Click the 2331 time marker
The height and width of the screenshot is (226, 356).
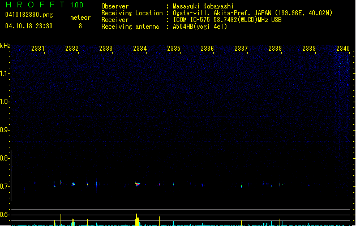pyautogui.click(x=38, y=49)
